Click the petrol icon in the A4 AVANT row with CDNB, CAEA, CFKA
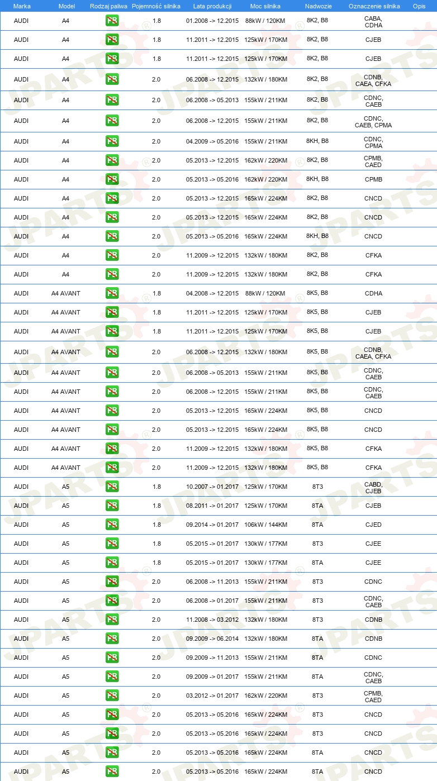437x781 pixels. pyautogui.click(x=112, y=352)
